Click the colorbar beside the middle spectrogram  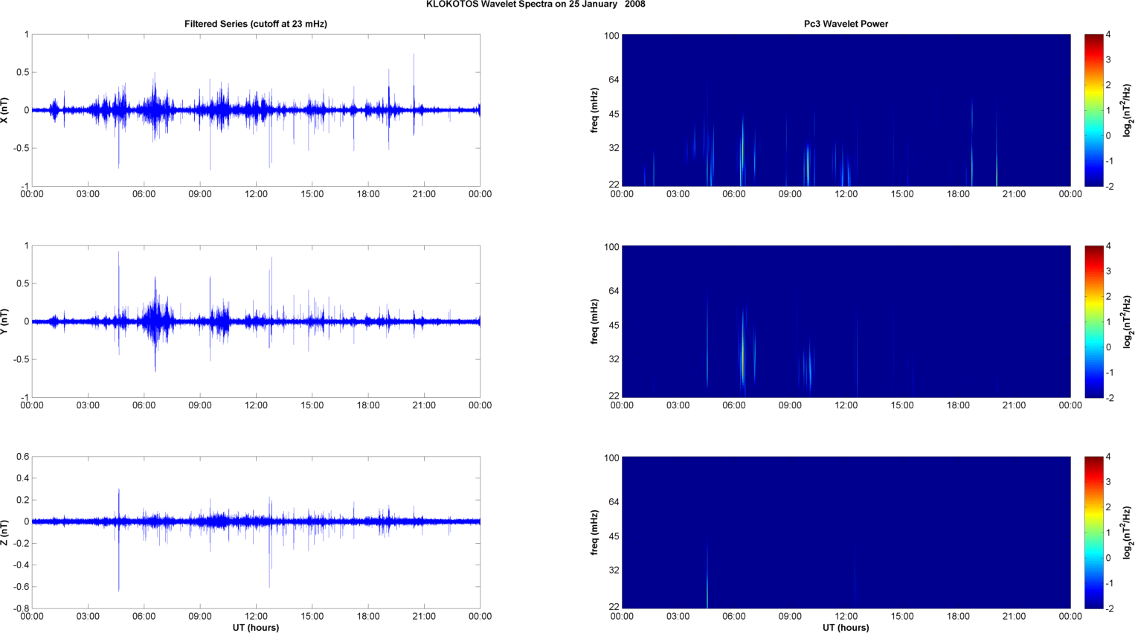click(1093, 321)
